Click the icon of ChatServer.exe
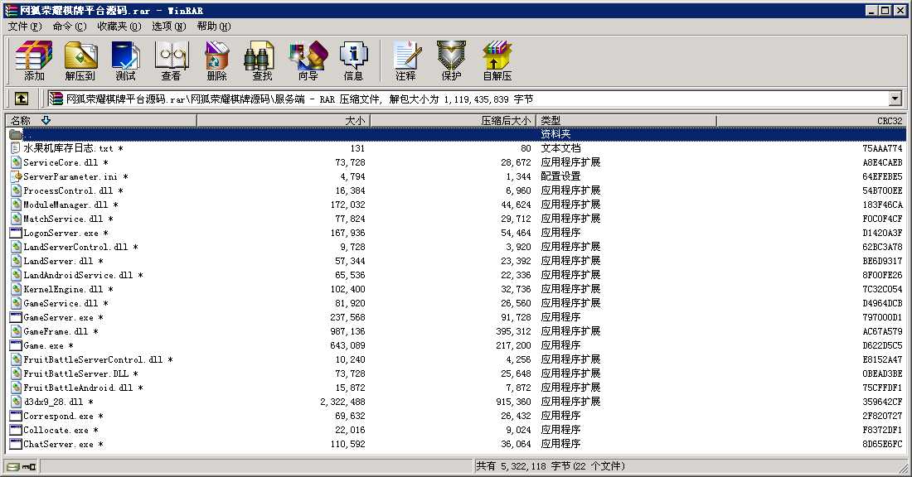Screen dimensions: 912x477 point(16,445)
